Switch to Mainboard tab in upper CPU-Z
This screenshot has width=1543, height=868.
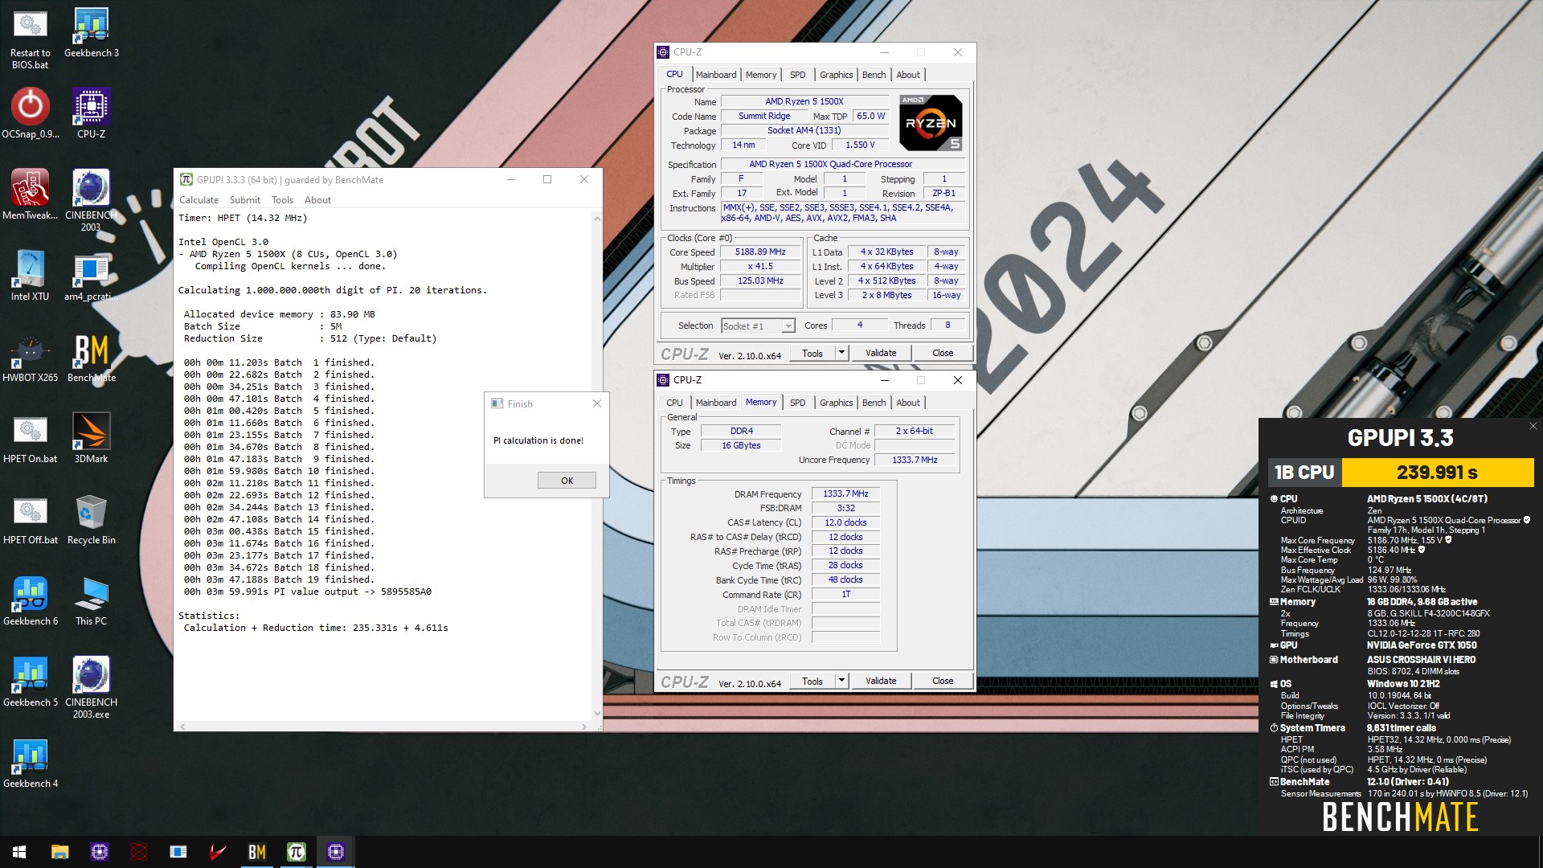click(x=715, y=75)
